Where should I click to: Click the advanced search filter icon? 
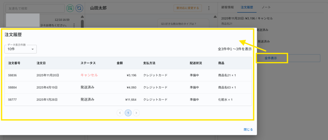[x=70, y=8]
